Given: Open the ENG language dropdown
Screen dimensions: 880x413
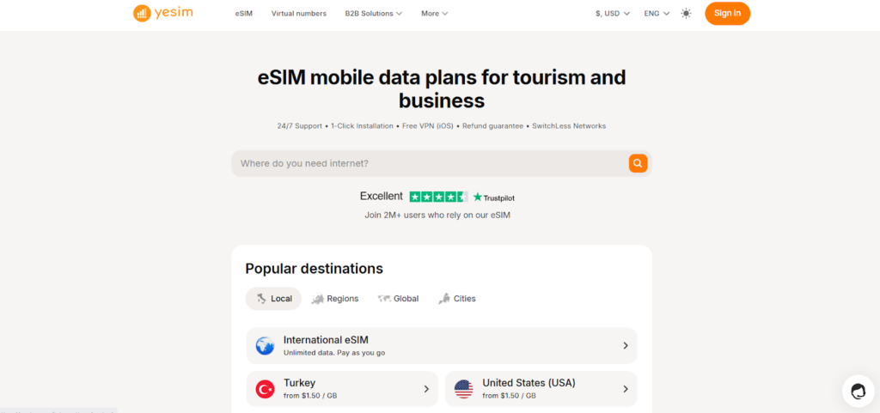Looking at the screenshot, I should click(657, 14).
